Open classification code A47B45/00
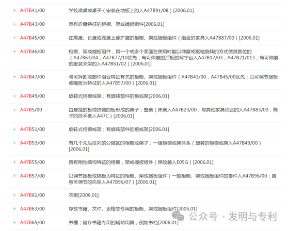The width and height of the screenshot is (288, 231). 33,38
